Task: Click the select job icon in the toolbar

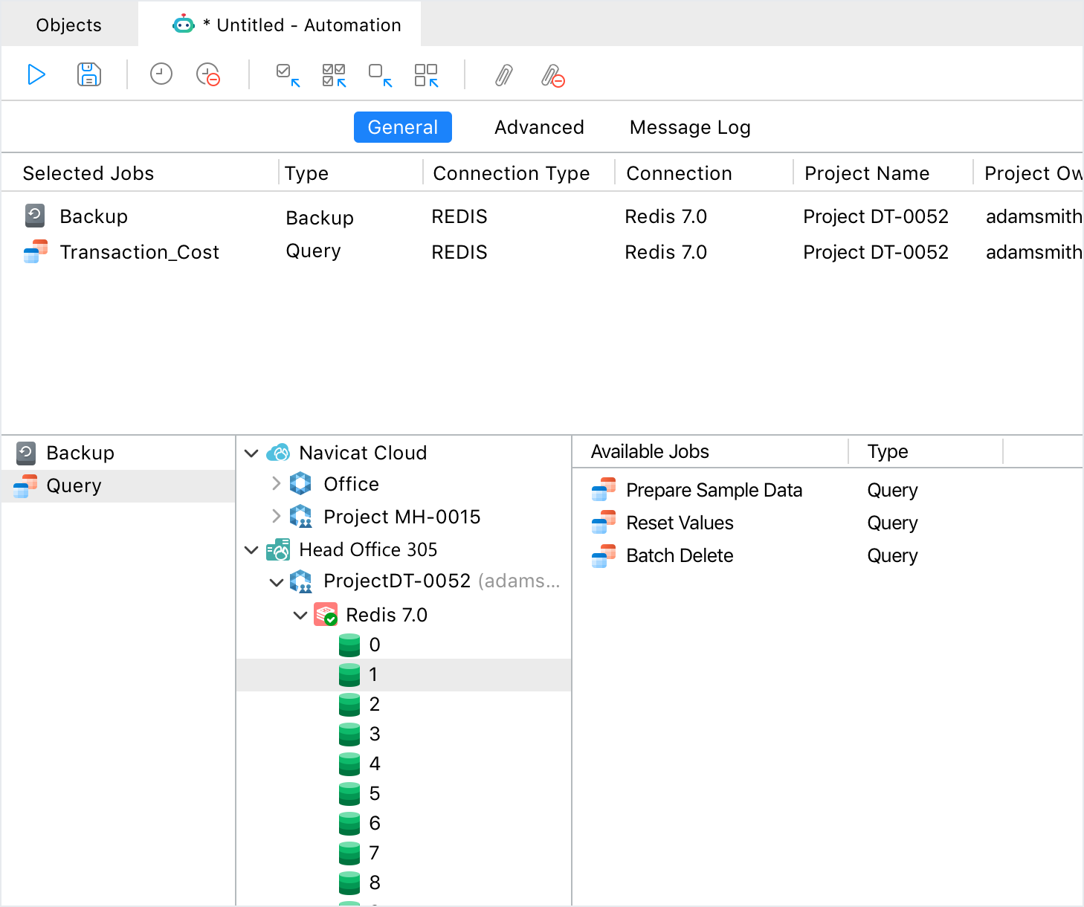Action: (288, 75)
